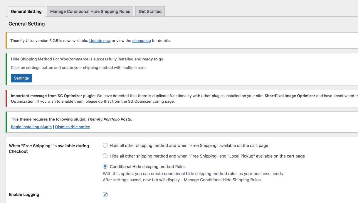This screenshot has height=203, width=358.
Task: Click "This theme requires the following plugin" text
Action: (49, 119)
